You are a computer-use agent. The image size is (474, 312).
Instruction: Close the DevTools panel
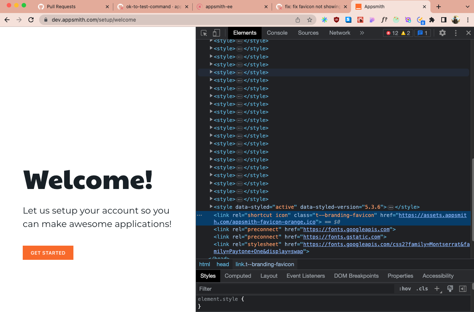coord(468,33)
